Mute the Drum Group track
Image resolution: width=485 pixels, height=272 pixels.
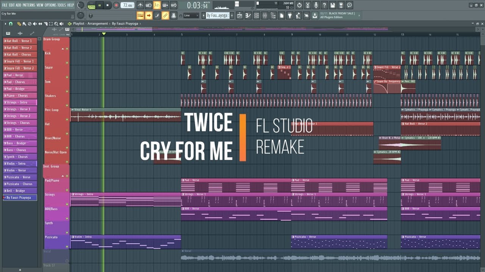point(67,49)
